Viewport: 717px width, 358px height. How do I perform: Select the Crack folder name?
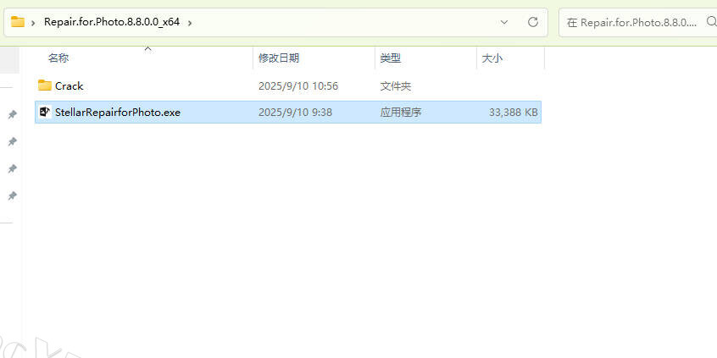click(69, 85)
